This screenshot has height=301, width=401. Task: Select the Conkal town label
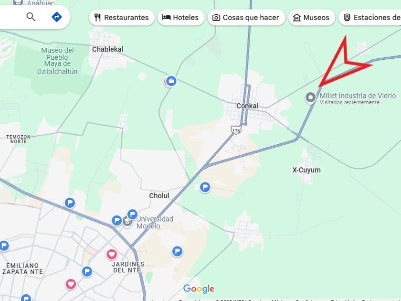pos(247,106)
